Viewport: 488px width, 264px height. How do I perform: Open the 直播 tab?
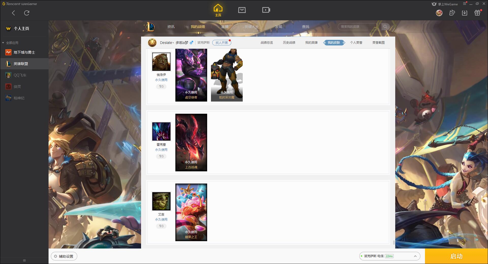click(x=225, y=27)
